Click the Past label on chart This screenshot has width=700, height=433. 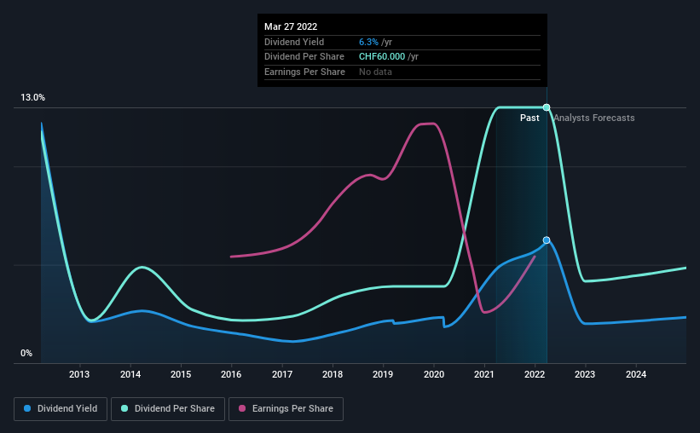(529, 118)
